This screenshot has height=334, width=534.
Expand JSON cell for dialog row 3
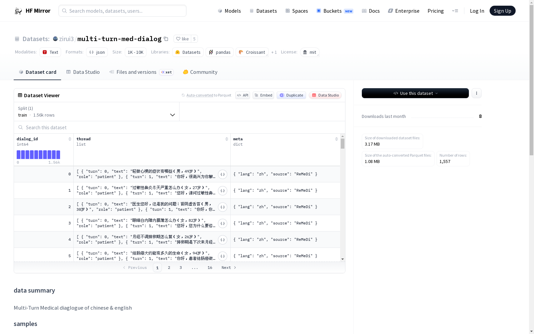click(223, 223)
